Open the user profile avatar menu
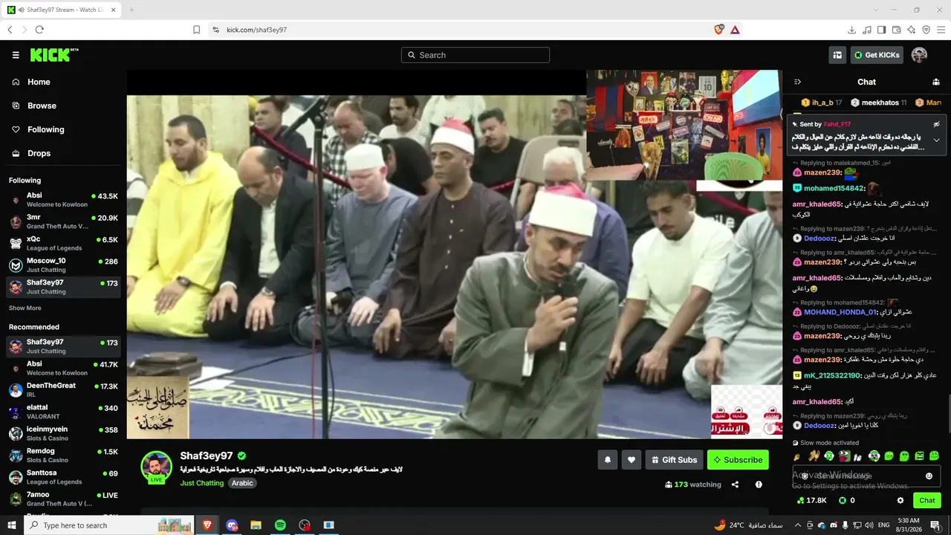Viewport: 951px width, 535px height. click(919, 55)
